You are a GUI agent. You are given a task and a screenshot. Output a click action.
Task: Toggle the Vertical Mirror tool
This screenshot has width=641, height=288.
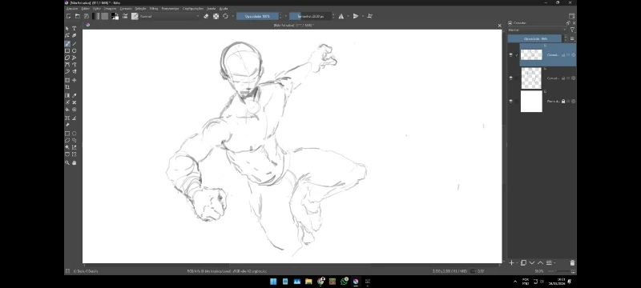356,16
